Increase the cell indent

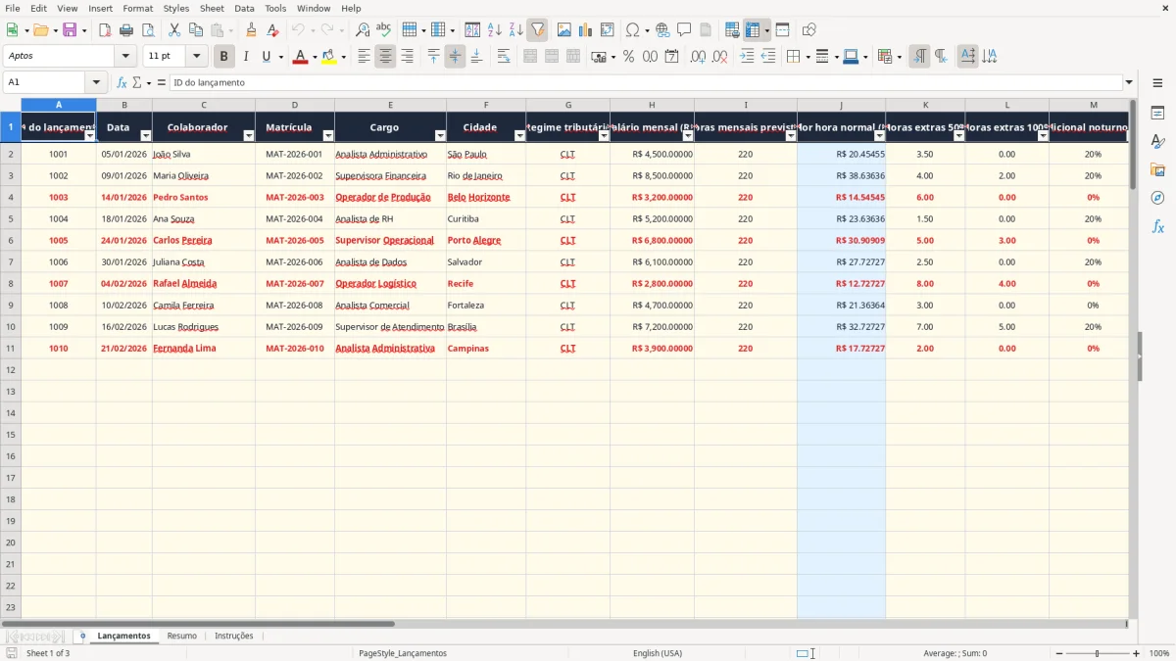click(747, 57)
